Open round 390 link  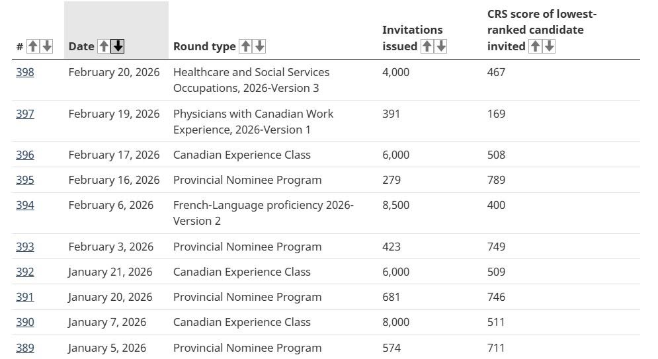[x=24, y=322]
